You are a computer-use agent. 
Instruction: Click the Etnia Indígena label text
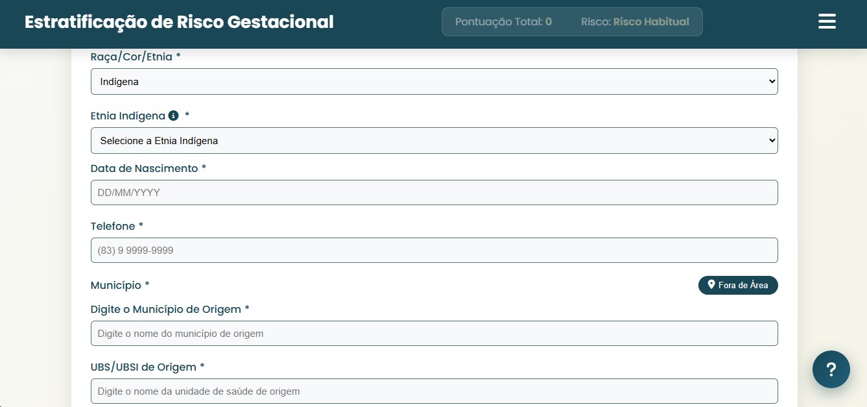tap(128, 116)
